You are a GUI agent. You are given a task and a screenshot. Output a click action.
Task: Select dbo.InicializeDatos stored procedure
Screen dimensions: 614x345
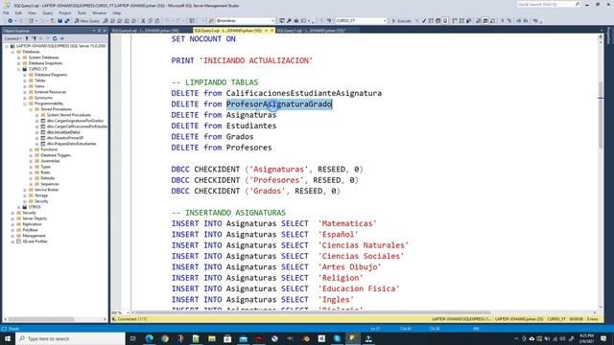[63, 132]
